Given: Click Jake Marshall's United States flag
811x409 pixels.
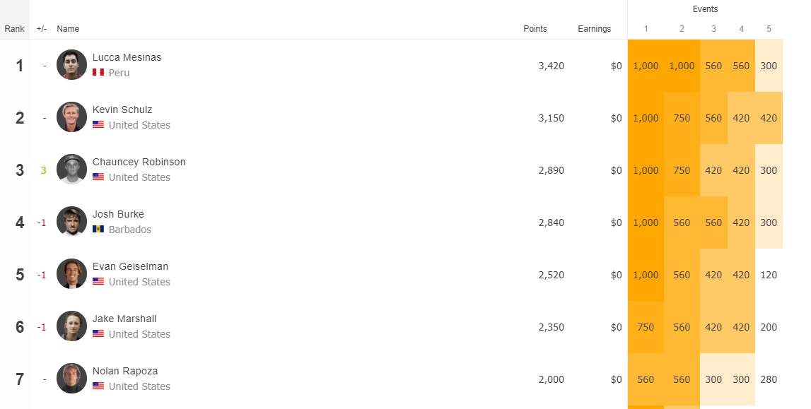Looking at the screenshot, I should 98,333.
